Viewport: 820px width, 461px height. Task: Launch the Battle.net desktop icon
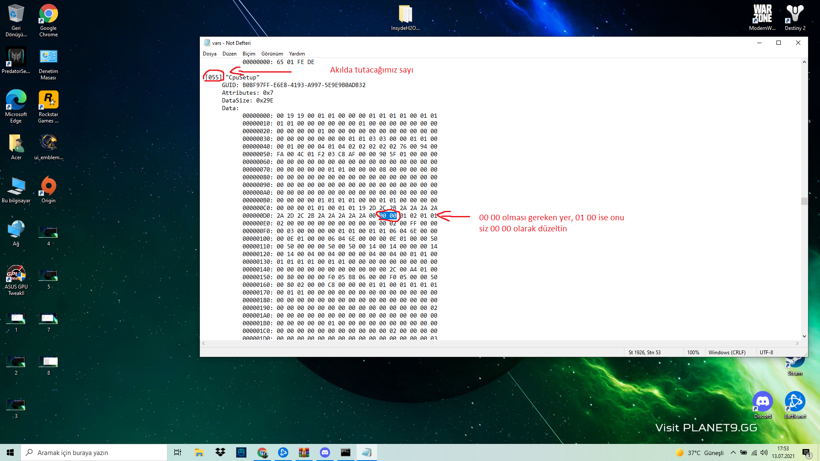[x=795, y=402]
